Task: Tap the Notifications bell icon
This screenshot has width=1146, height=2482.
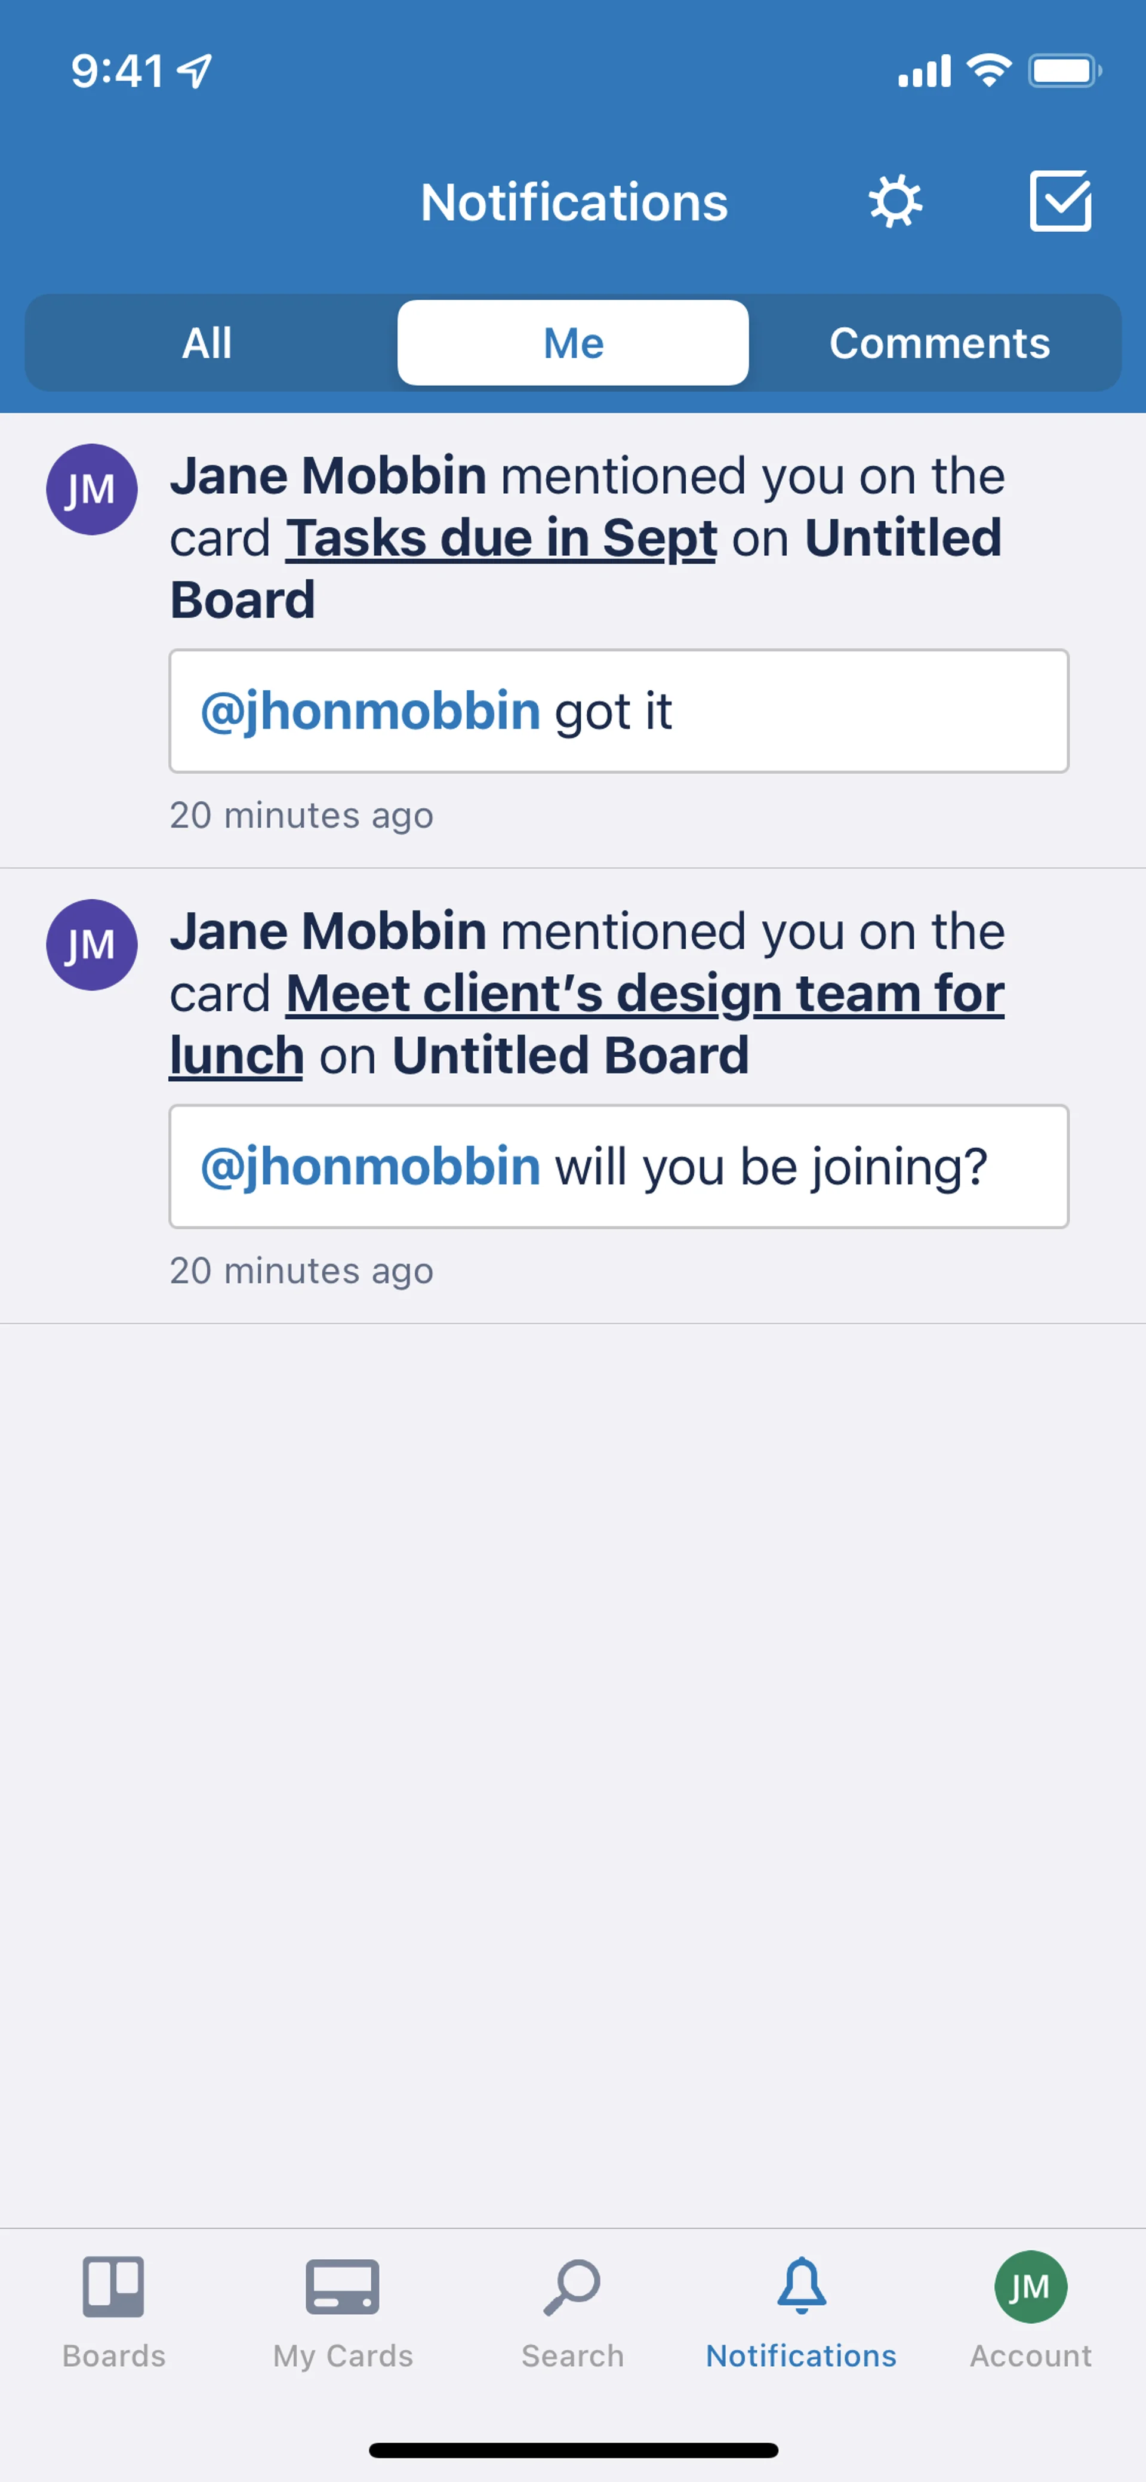Action: pyautogui.click(x=801, y=2286)
